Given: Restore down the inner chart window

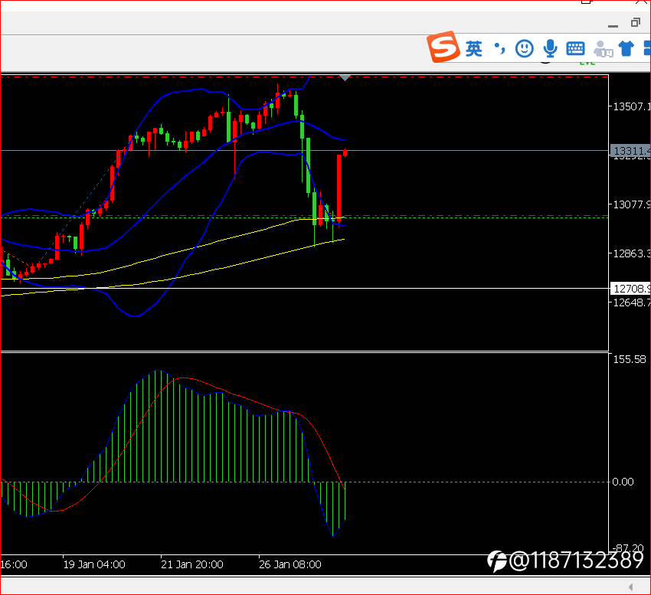Looking at the screenshot, I should (635, 23).
